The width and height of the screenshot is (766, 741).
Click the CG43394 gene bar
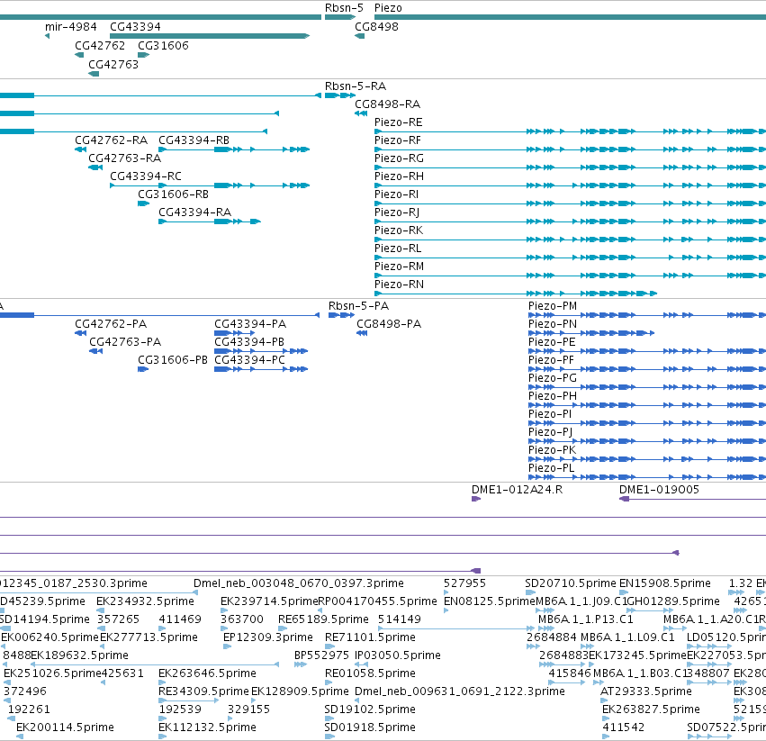pyautogui.click(x=210, y=36)
